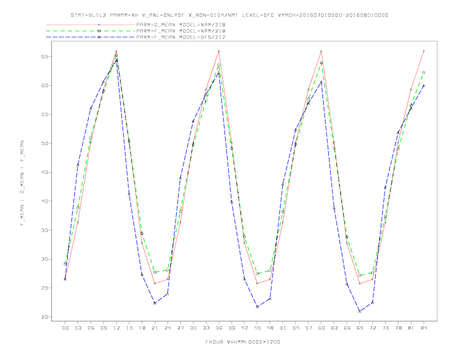Click the y-axis tick label 65

(45, 56)
